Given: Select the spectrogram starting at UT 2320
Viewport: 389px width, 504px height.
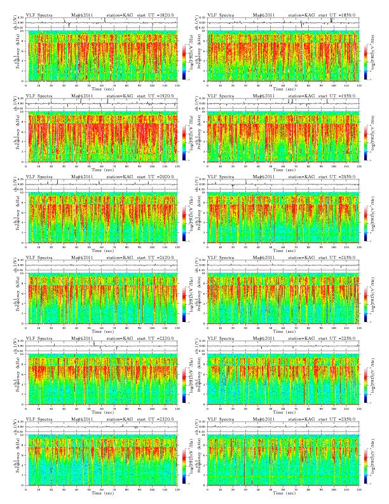Looking at the screenshot, I should point(102,460).
